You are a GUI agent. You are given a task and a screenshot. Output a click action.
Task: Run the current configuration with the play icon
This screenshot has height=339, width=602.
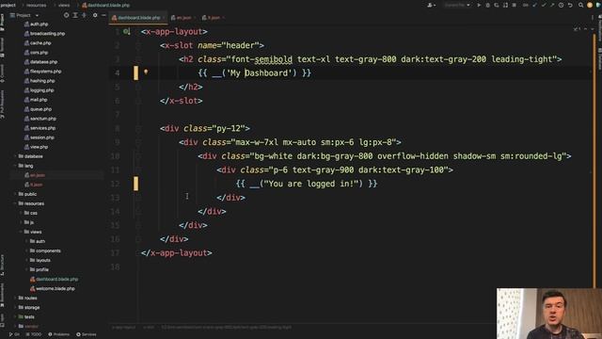point(479,5)
